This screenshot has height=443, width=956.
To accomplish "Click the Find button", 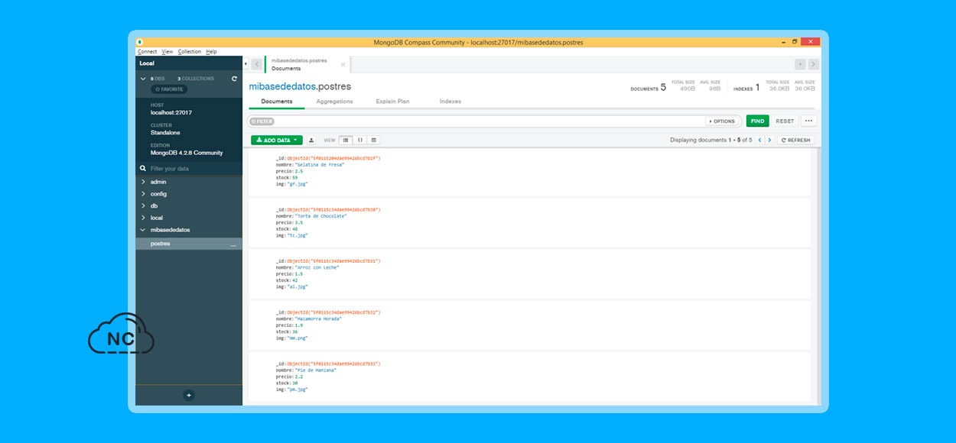I will [757, 121].
